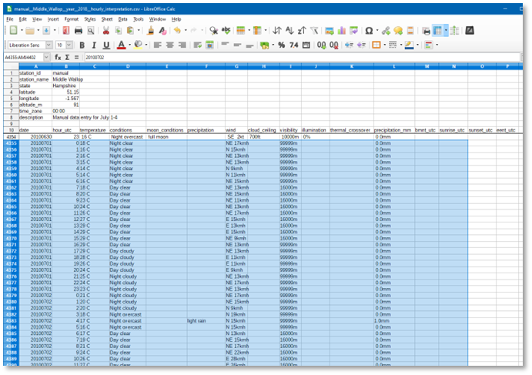The width and height of the screenshot is (532, 375).
Task: Click the Cut scissors icon
Action: click(105, 31)
